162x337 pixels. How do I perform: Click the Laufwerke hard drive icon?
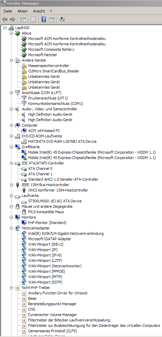tap(18, 196)
